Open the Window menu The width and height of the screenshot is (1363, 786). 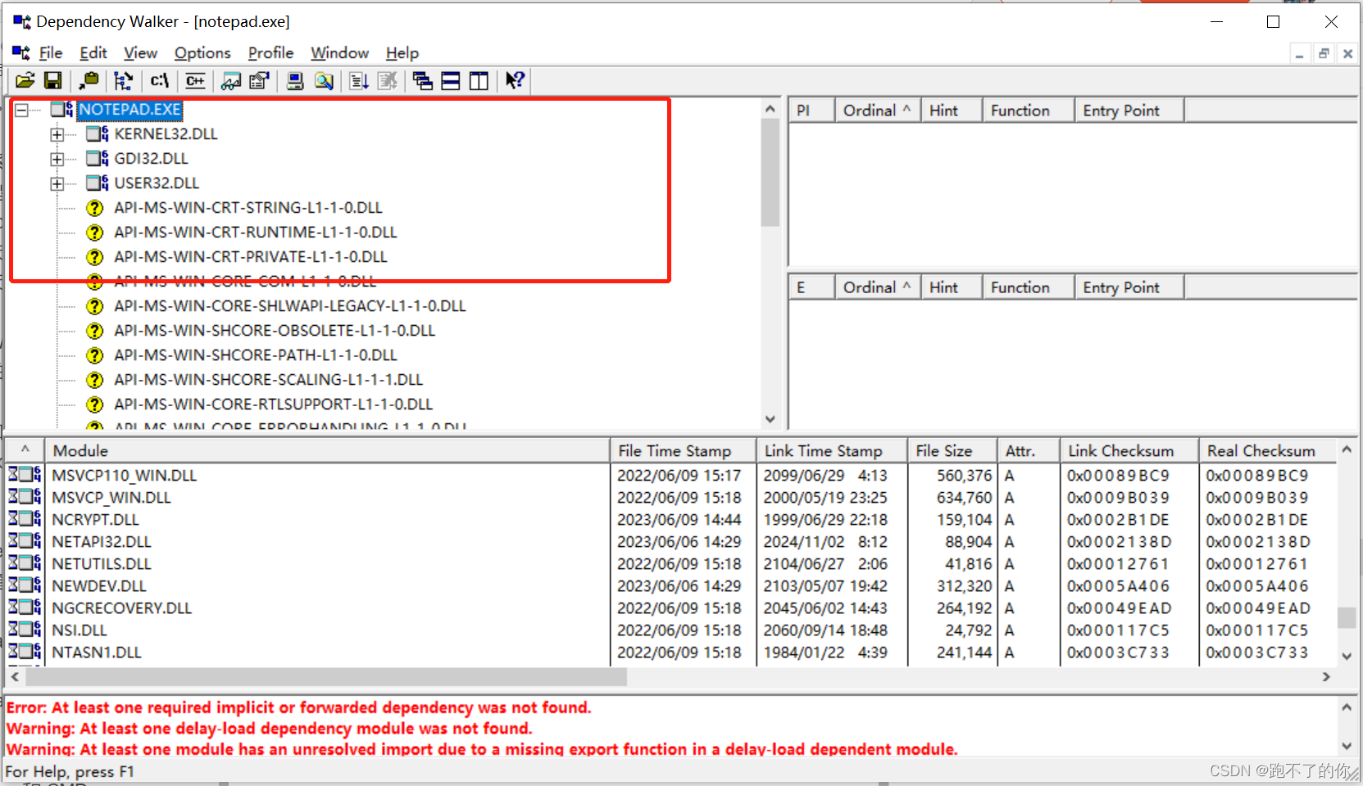coord(339,52)
